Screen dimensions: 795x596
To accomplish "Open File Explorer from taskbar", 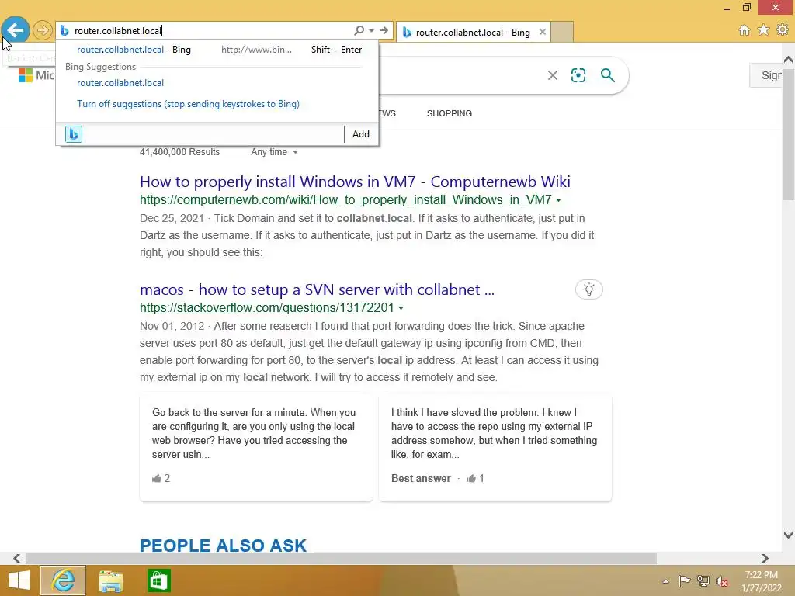I will pyautogui.click(x=110, y=580).
